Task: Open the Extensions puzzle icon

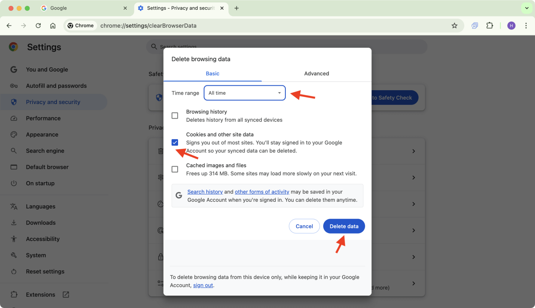Action: coord(489,25)
